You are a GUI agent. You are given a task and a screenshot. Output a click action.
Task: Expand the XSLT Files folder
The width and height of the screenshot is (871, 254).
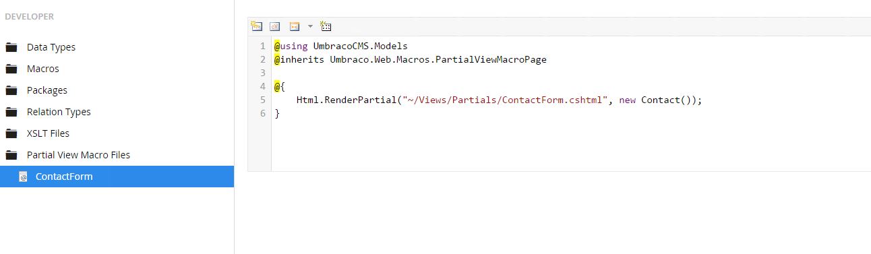[11, 133]
